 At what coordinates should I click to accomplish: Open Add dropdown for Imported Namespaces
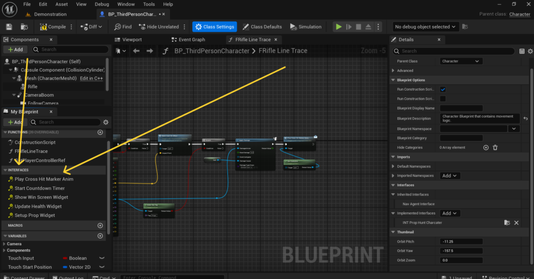tap(450, 176)
